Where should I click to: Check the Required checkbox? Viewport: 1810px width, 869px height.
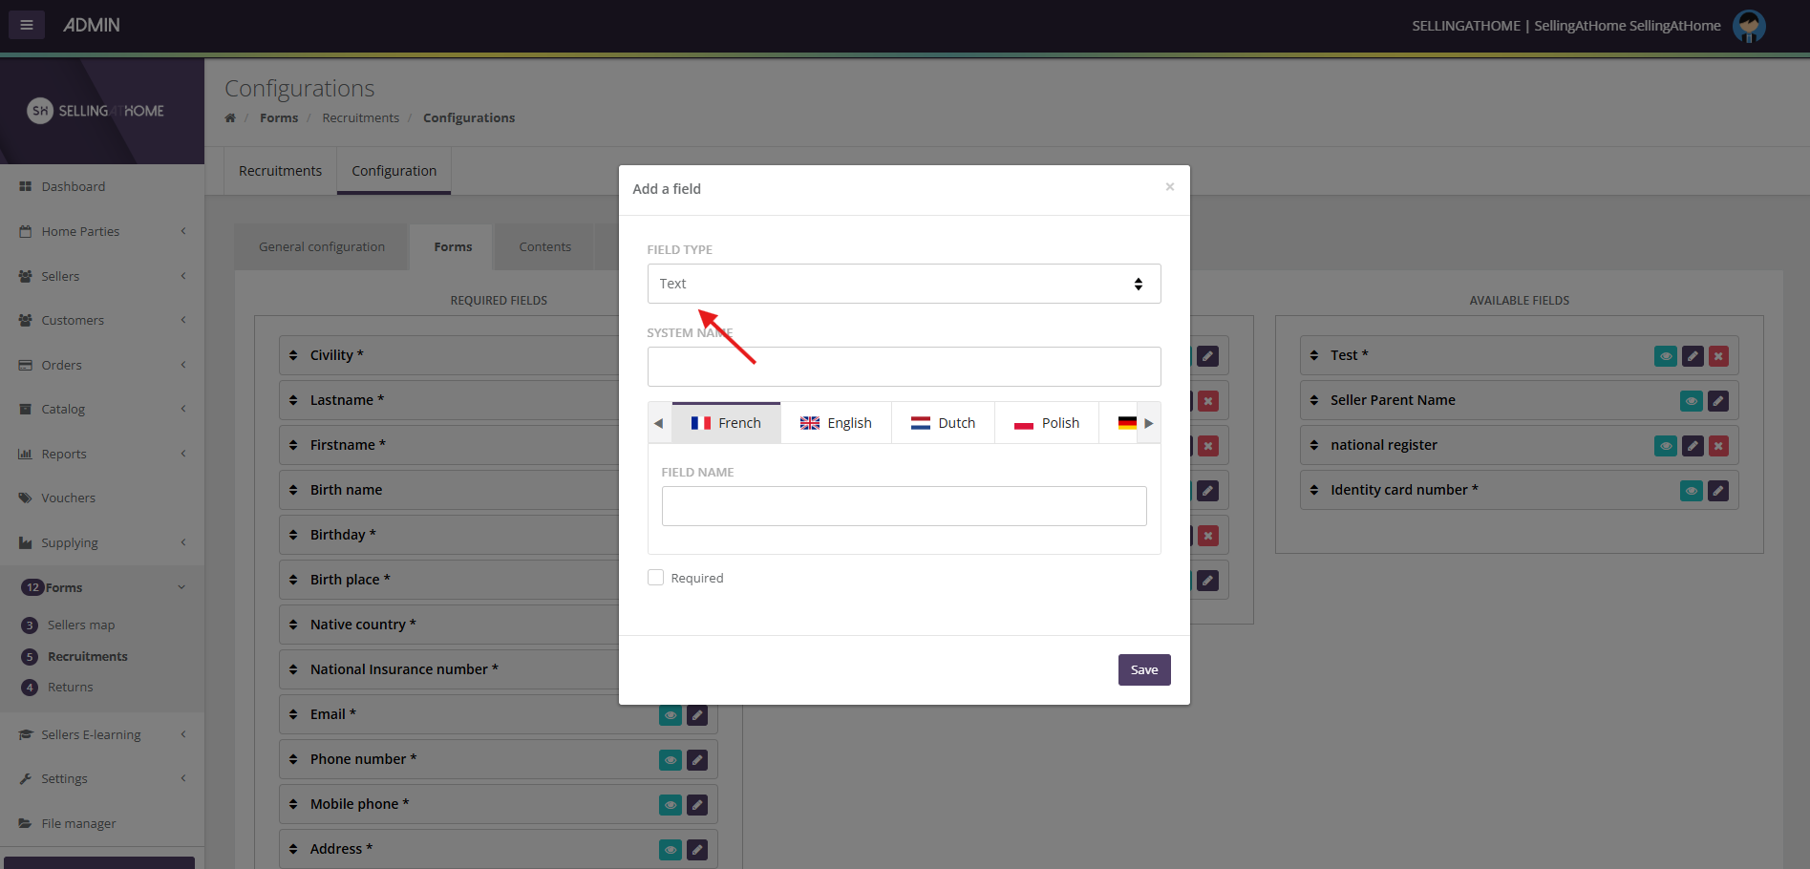[x=655, y=578]
